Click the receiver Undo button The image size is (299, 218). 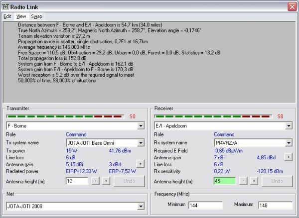pyautogui.click(x=277, y=181)
